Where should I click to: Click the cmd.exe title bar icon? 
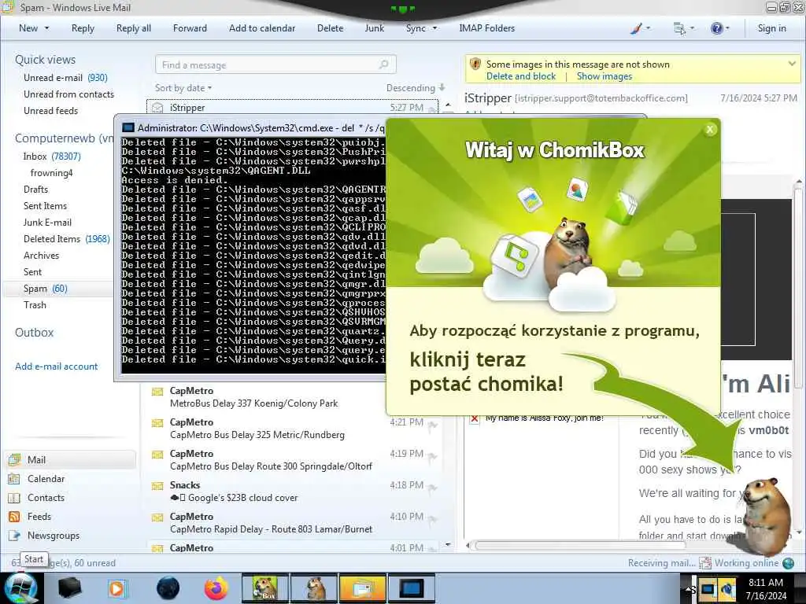point(128,128)
